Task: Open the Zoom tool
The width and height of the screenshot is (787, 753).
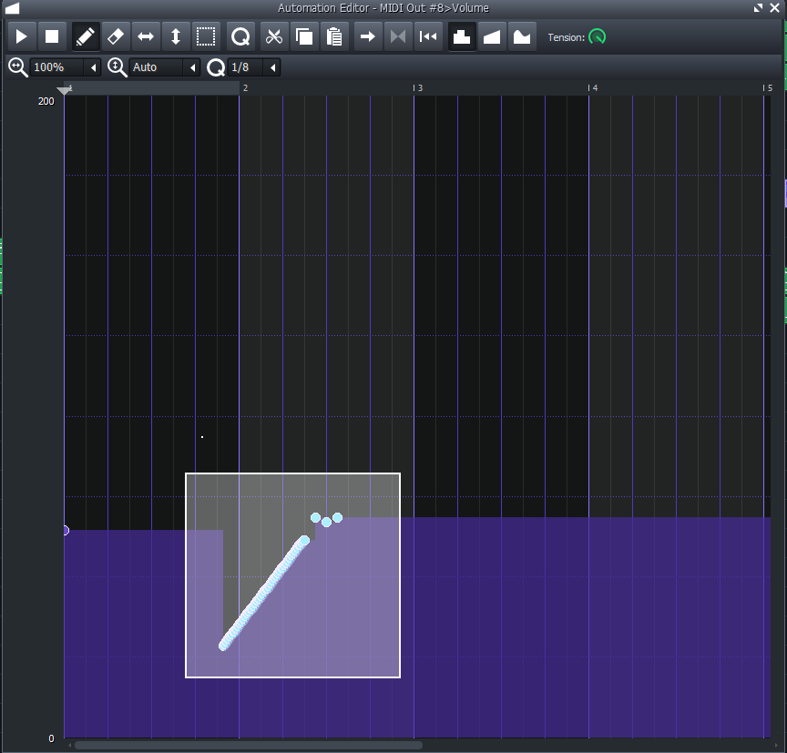Action: pyautogui.click(x=240, y=36)
